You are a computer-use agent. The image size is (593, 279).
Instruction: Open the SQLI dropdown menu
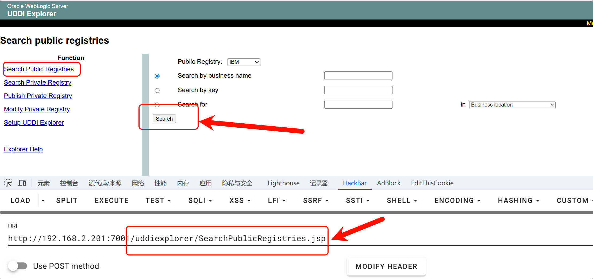point(200,201)
